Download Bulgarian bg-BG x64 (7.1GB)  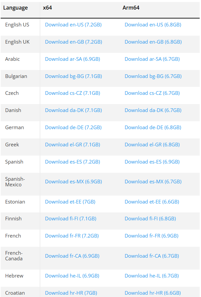coord(73,76)
